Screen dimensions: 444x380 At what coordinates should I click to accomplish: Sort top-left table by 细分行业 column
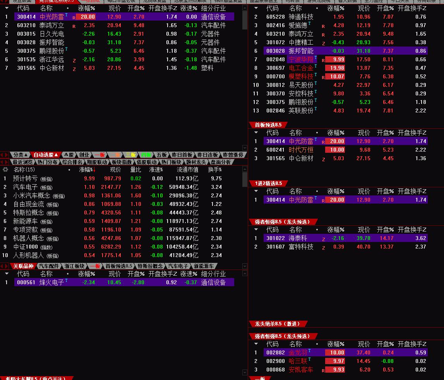click(213, 8)
